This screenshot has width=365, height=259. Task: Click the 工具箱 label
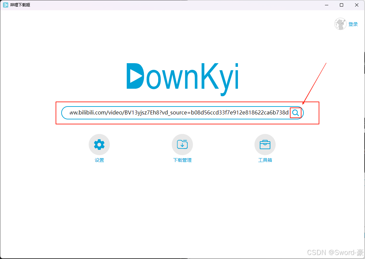[265, 160]
